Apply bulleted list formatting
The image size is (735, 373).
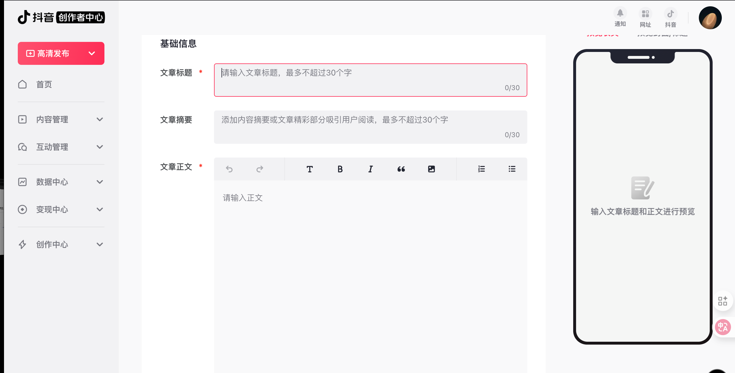[x=512, y=169]
